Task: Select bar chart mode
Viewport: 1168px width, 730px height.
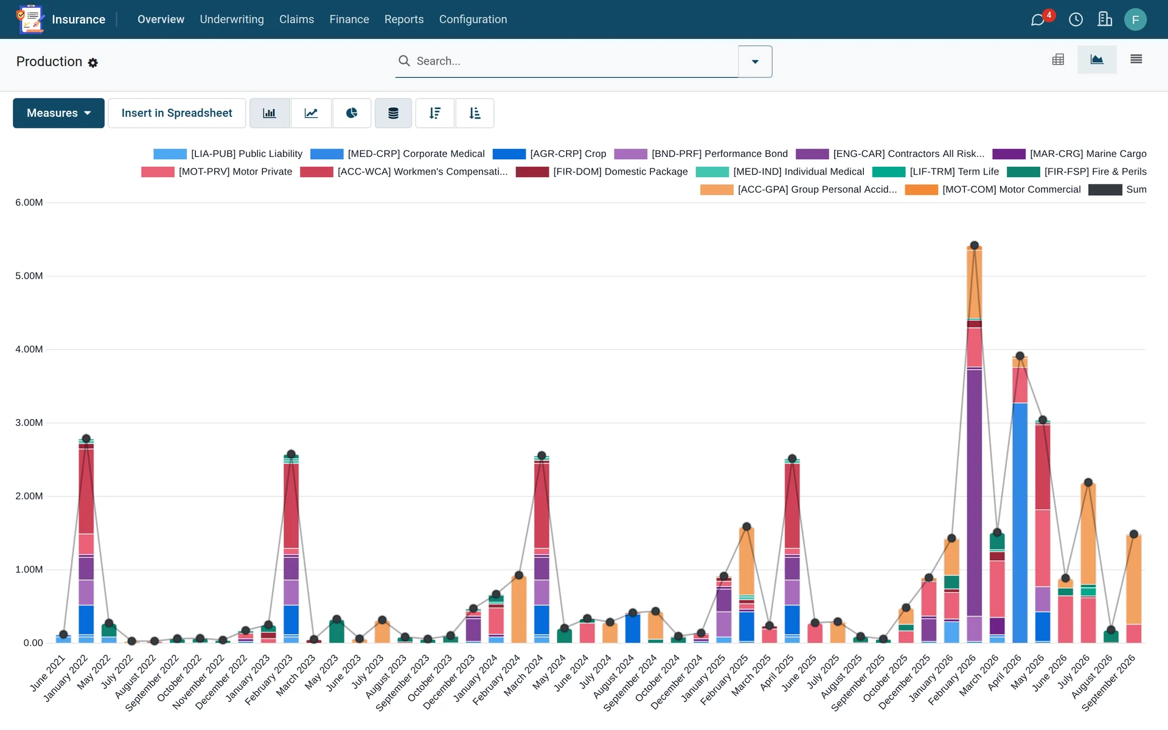Action: [x=269, y=113]
